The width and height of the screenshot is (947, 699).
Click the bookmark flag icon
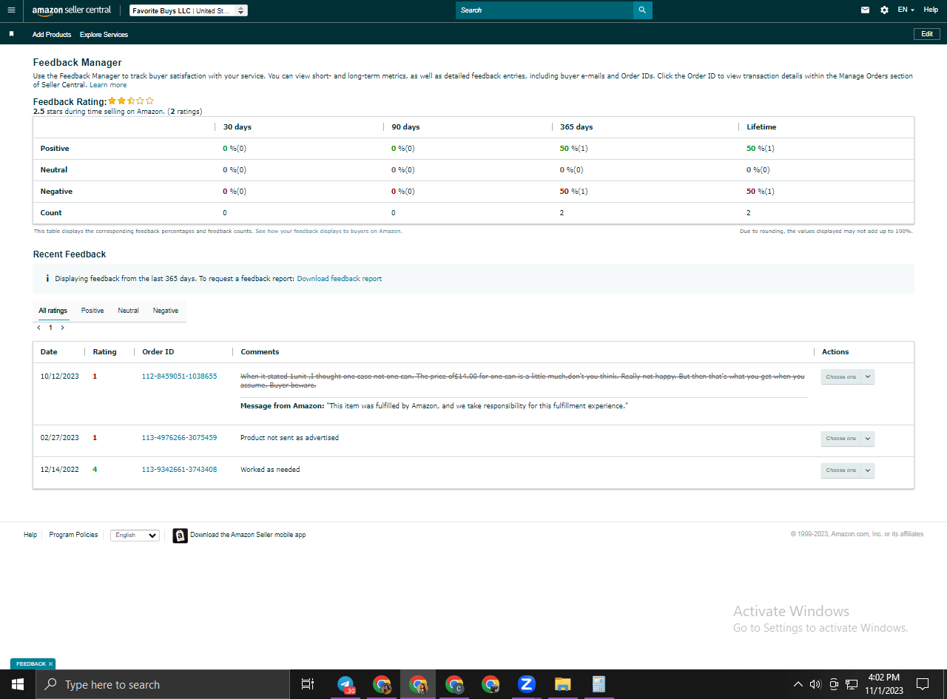(11, 34)
